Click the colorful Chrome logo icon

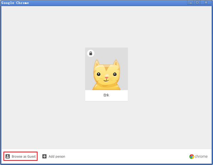[x=192, y=156]
